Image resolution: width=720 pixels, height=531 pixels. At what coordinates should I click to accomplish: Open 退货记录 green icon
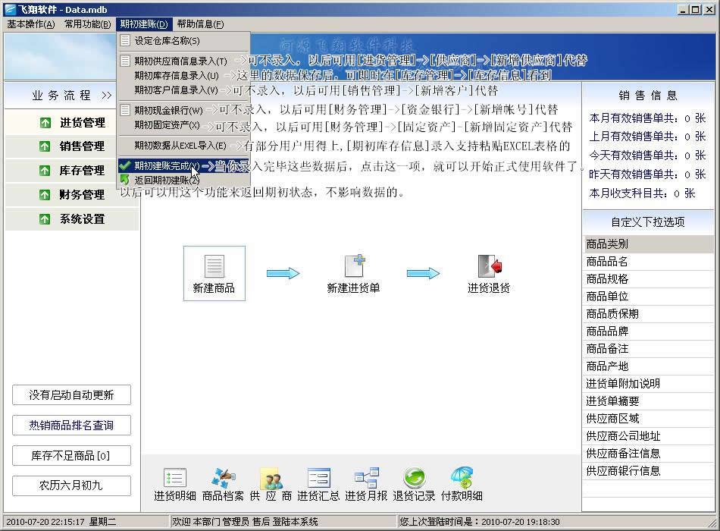(x=414, y=479)
